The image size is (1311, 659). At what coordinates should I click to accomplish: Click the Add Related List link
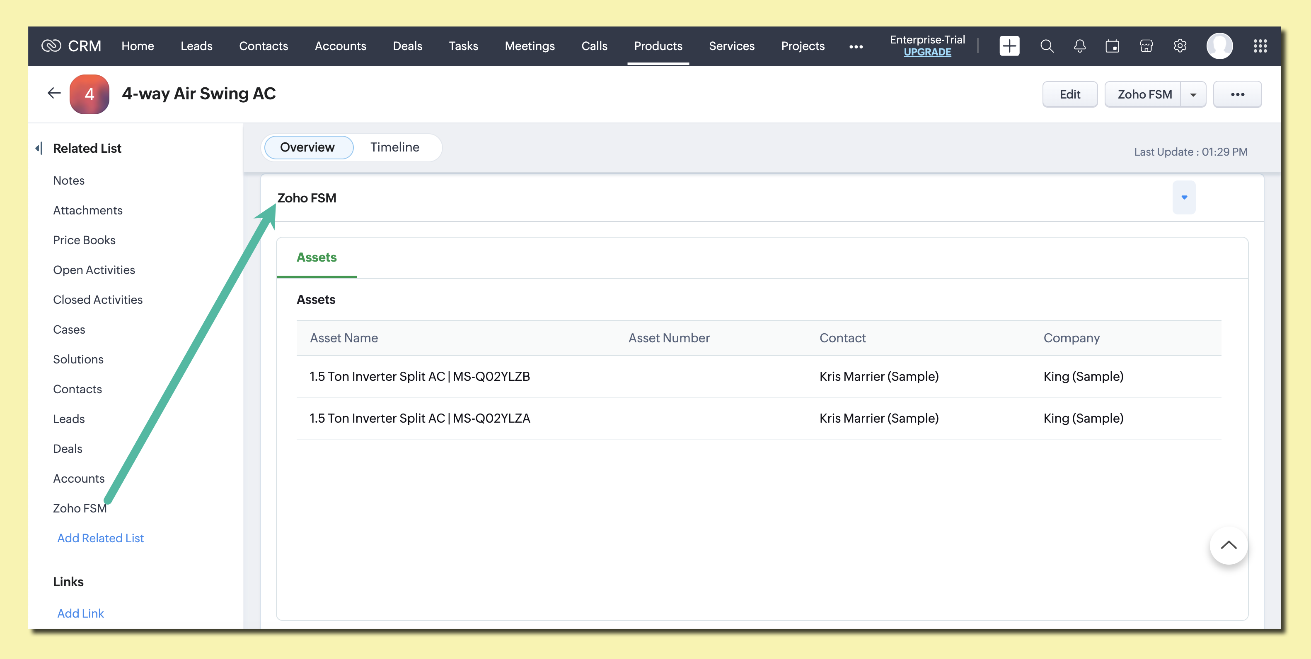coord(100,538)
